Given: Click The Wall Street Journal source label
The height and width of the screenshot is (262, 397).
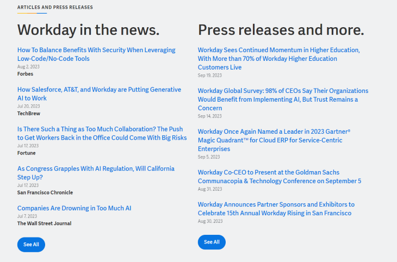Looking at the screenshot, I should (x=44, y=223).
